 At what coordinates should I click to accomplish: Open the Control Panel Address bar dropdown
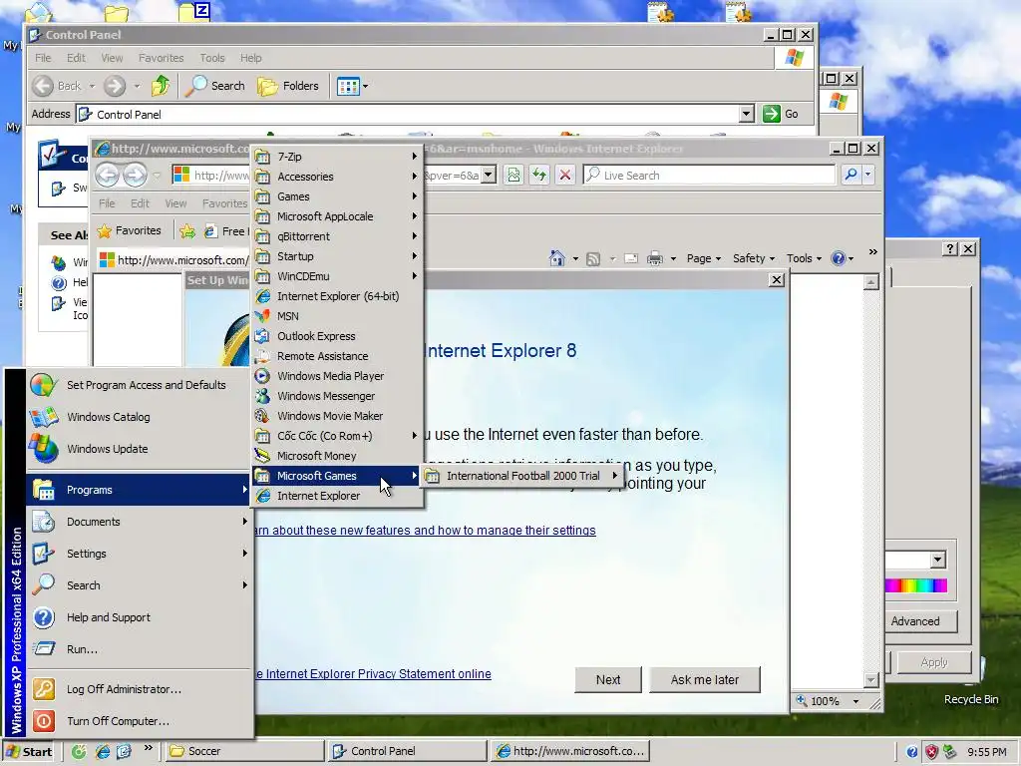(x=746, y=114)
